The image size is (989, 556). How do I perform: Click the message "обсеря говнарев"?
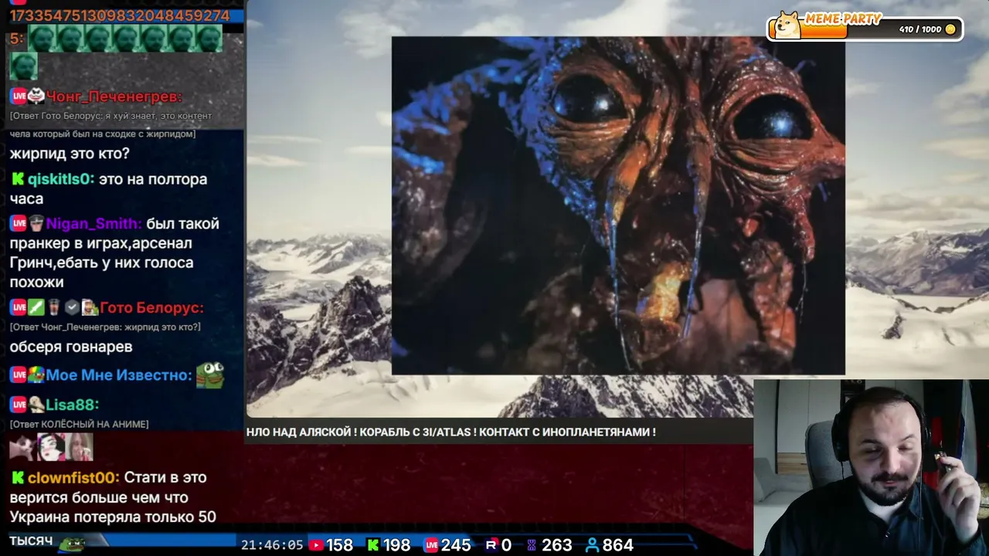(71, 347)
